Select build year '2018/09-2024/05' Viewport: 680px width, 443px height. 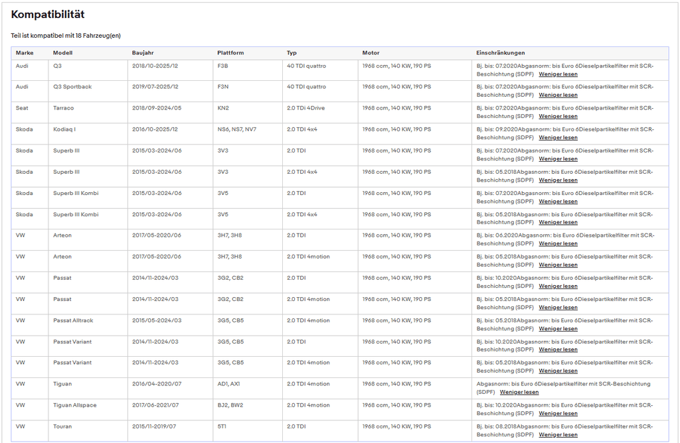click(x=157, y=108)
